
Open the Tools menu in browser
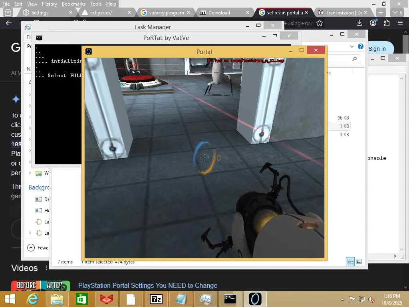96,4
